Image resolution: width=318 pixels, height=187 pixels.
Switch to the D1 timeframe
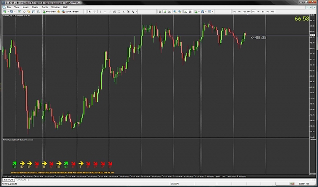pyautogui.click(x=263, y=12)
